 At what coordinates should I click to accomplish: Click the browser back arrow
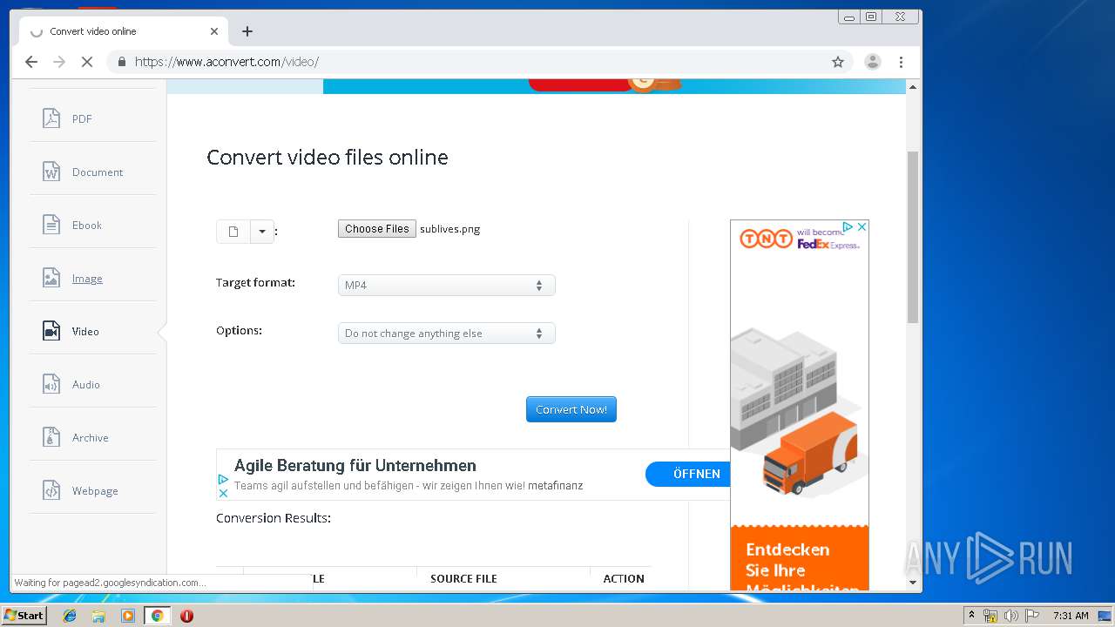[x=31, y=62]
